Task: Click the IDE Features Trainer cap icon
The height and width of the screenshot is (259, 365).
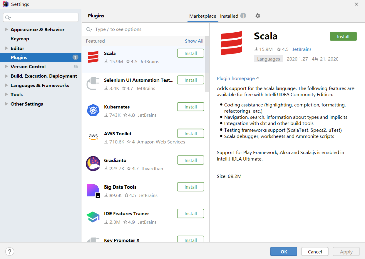Action: (x=93, y=217)
